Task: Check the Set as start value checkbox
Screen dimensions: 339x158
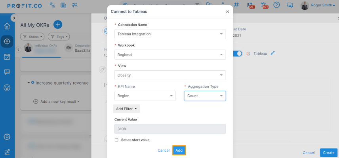Action: pyautogui.click(x=116, y=140)
